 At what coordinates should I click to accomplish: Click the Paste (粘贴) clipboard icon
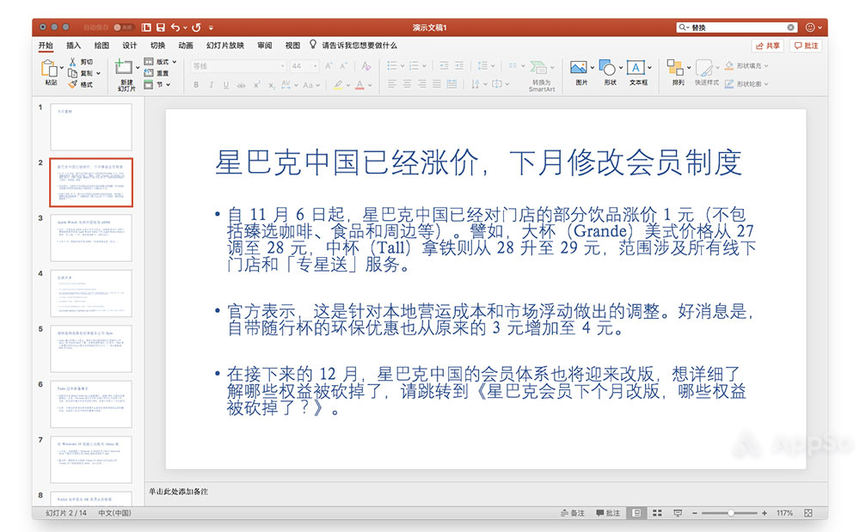click(49, 69)
